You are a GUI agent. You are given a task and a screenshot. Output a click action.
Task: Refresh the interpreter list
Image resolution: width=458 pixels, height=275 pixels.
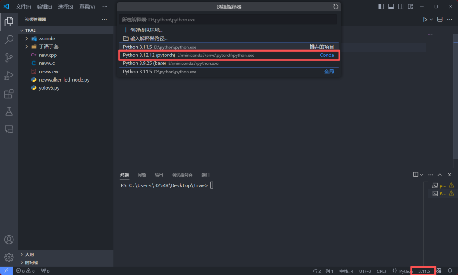[335, 7]
